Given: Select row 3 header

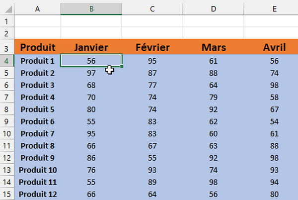Looking at the screenshot, I should 7,47.
